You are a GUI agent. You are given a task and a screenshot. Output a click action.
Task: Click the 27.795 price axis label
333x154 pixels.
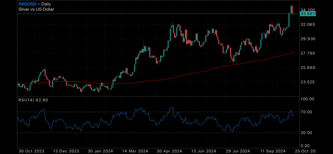point(308,53)
